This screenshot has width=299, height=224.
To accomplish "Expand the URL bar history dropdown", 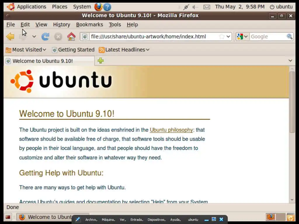I will [x=228, y=36].
